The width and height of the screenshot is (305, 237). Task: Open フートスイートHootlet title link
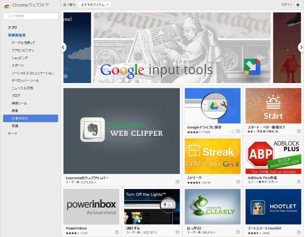(x=264, y=228)
